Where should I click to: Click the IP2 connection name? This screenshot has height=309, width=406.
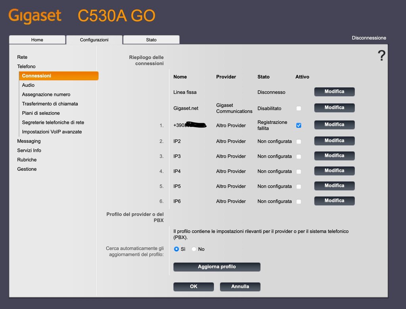pos(177,141)
